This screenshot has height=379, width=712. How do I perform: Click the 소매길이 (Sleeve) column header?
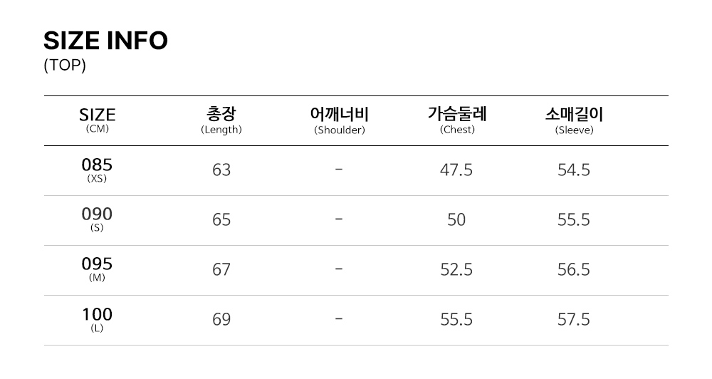[574, 120]
